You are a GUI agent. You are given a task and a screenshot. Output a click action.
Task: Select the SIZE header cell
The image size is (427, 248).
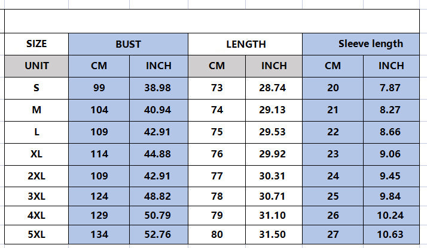coord(36,44)
